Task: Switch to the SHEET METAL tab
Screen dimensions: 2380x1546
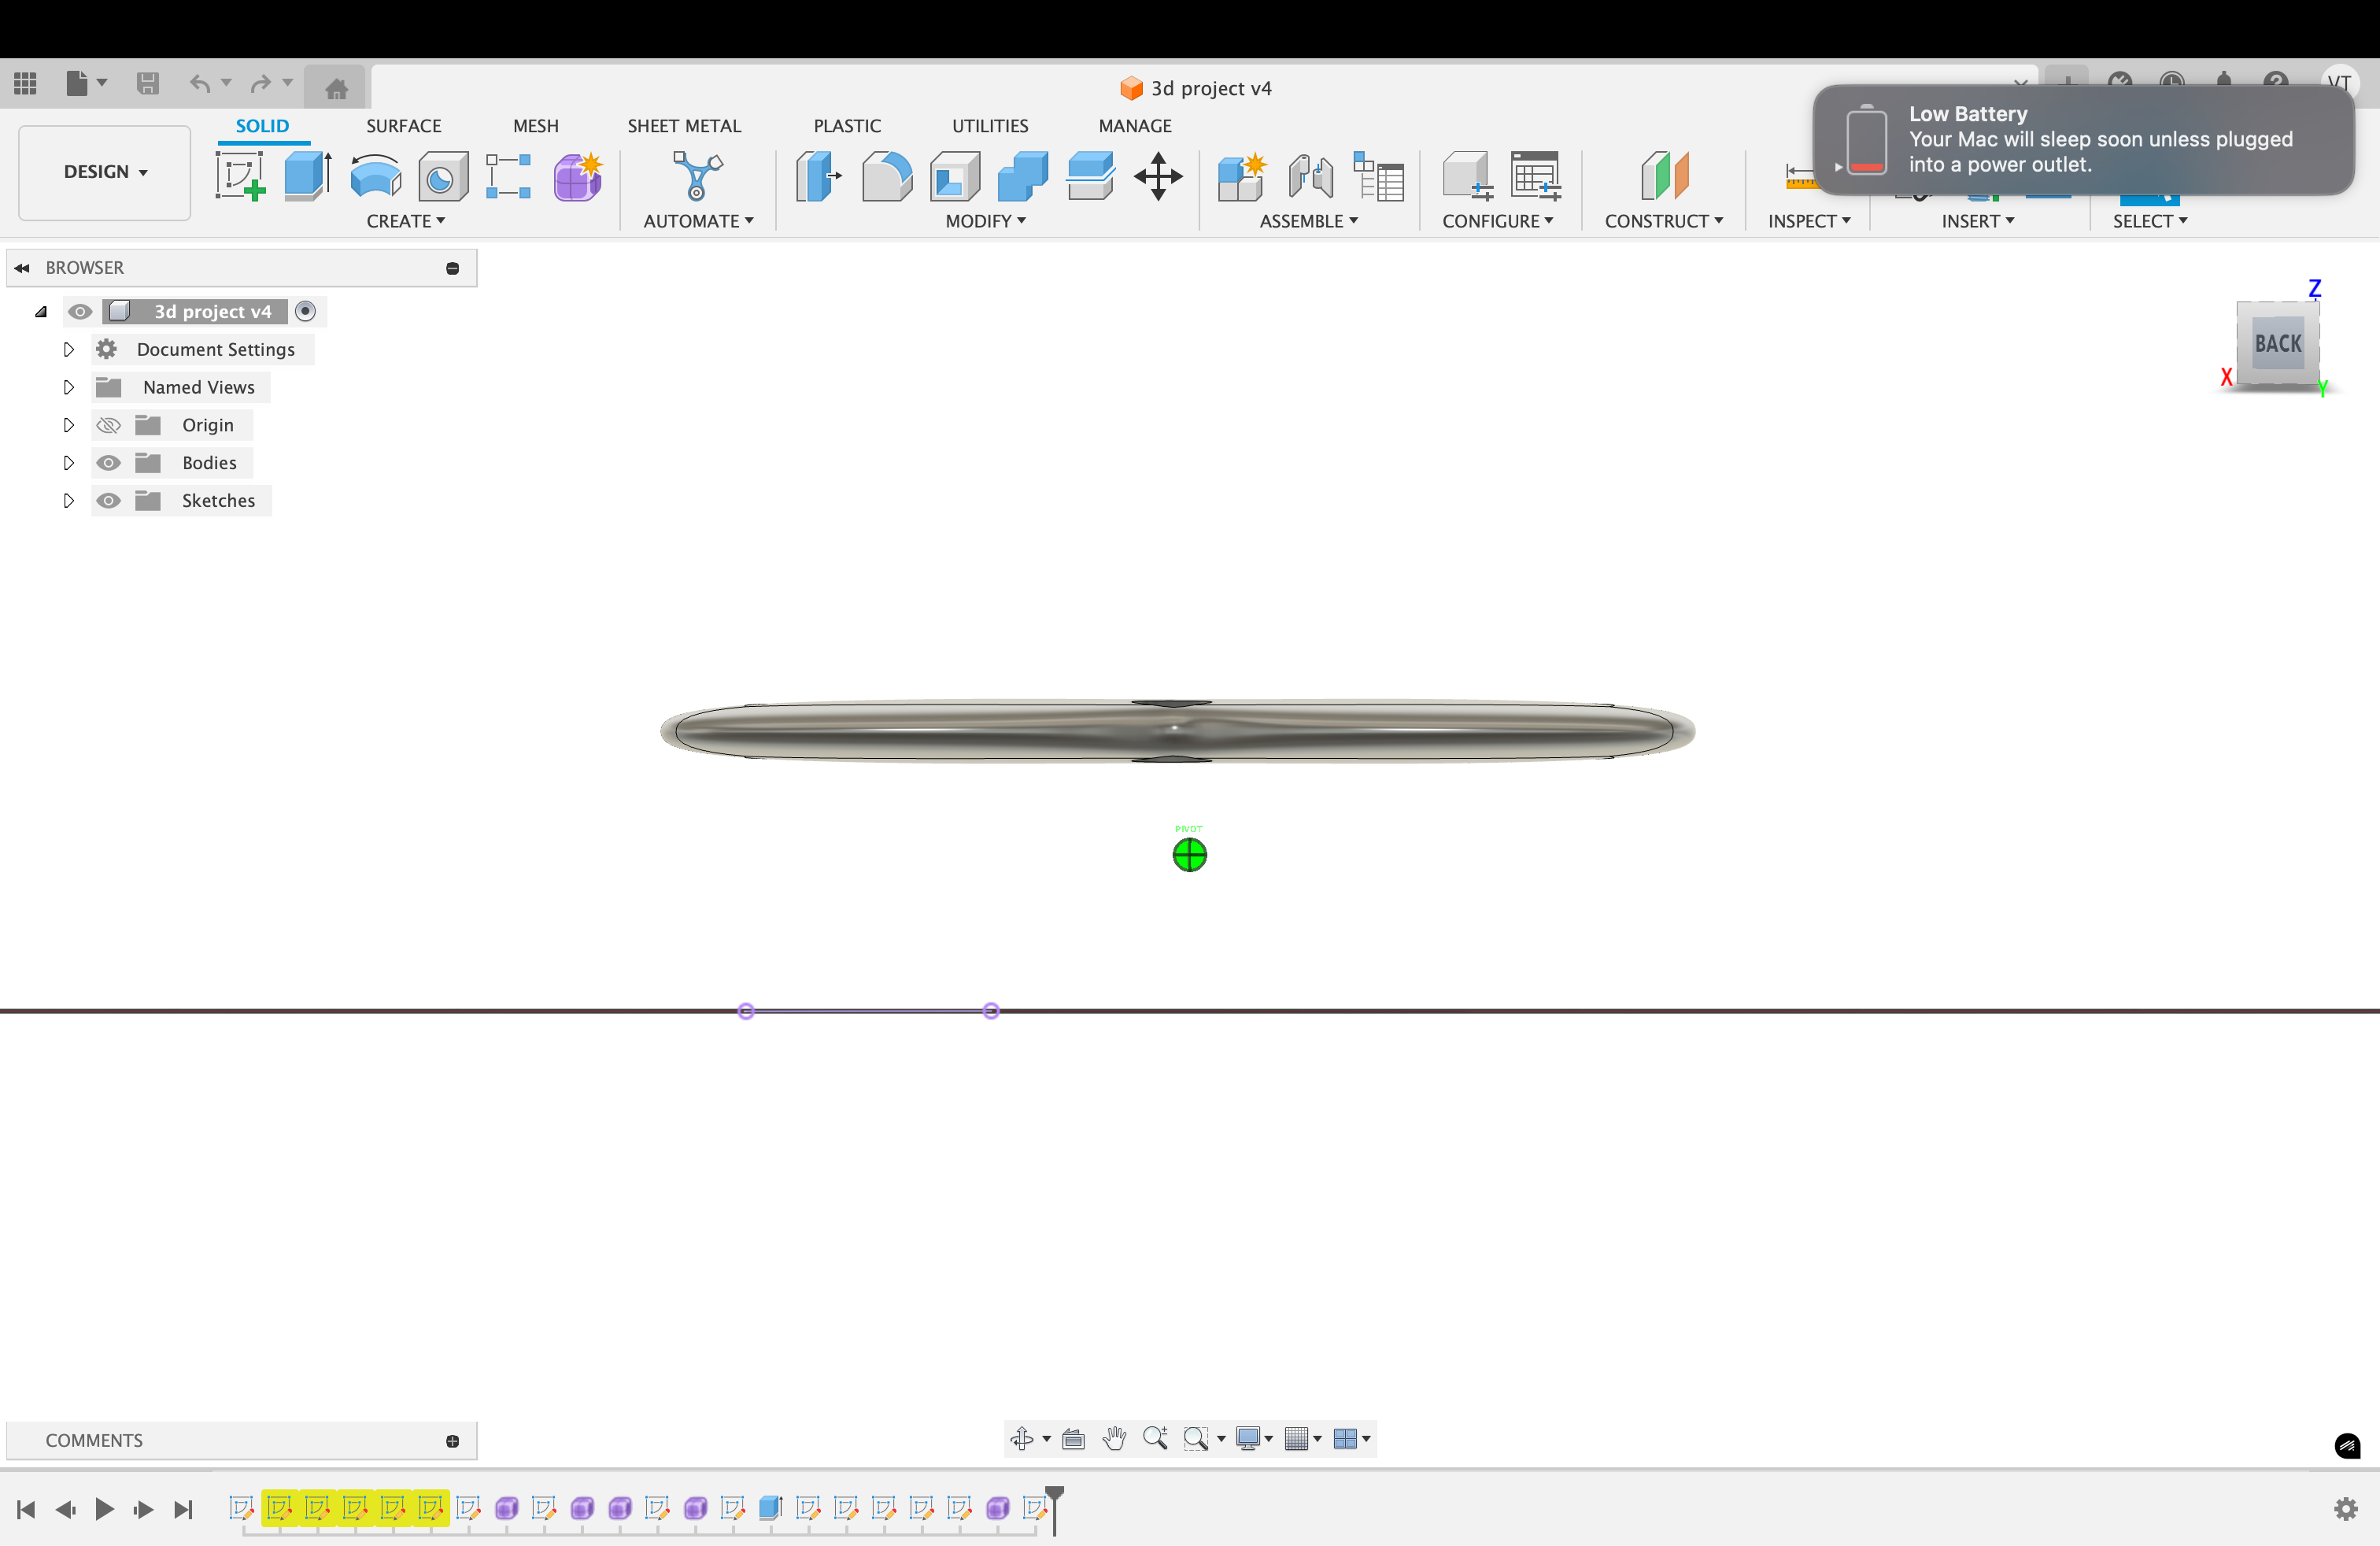Action: tap(684, 126)
